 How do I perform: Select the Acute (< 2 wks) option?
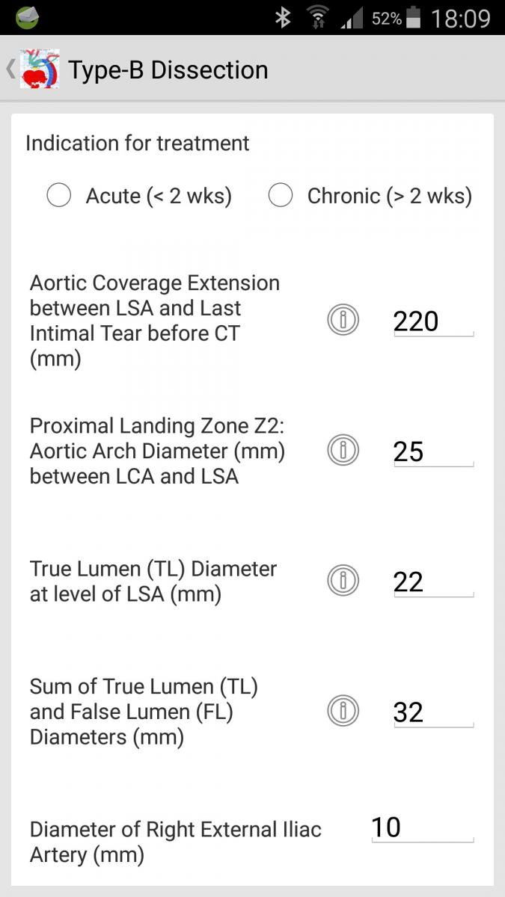[x=59, y=196]
